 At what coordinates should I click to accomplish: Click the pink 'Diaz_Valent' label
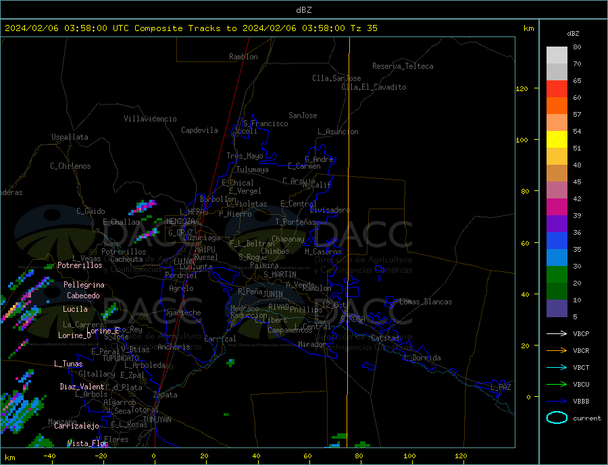[82, 387]
